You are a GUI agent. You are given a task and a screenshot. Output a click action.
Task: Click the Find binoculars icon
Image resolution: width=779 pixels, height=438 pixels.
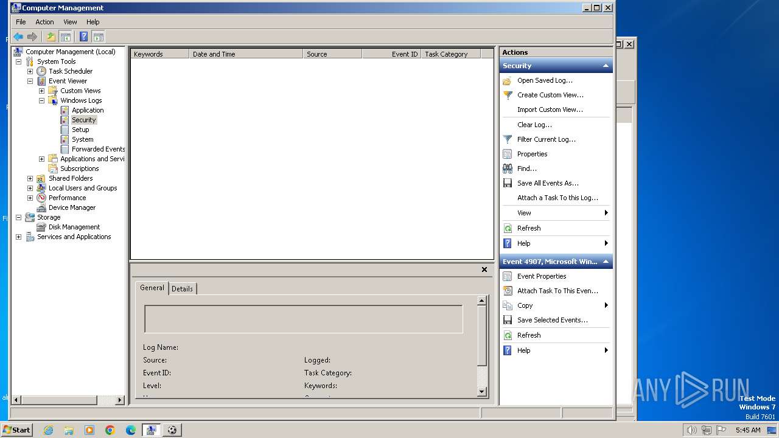(x=508, y=169)
